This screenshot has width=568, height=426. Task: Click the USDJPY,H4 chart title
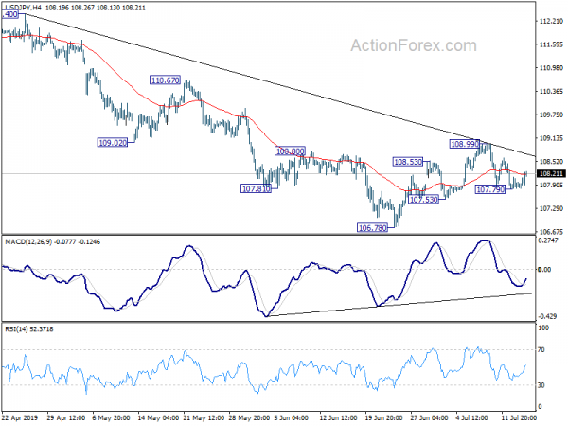coord(22,8)
